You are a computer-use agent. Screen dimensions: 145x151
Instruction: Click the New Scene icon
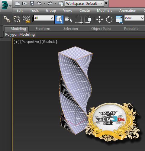click(18, 4)
